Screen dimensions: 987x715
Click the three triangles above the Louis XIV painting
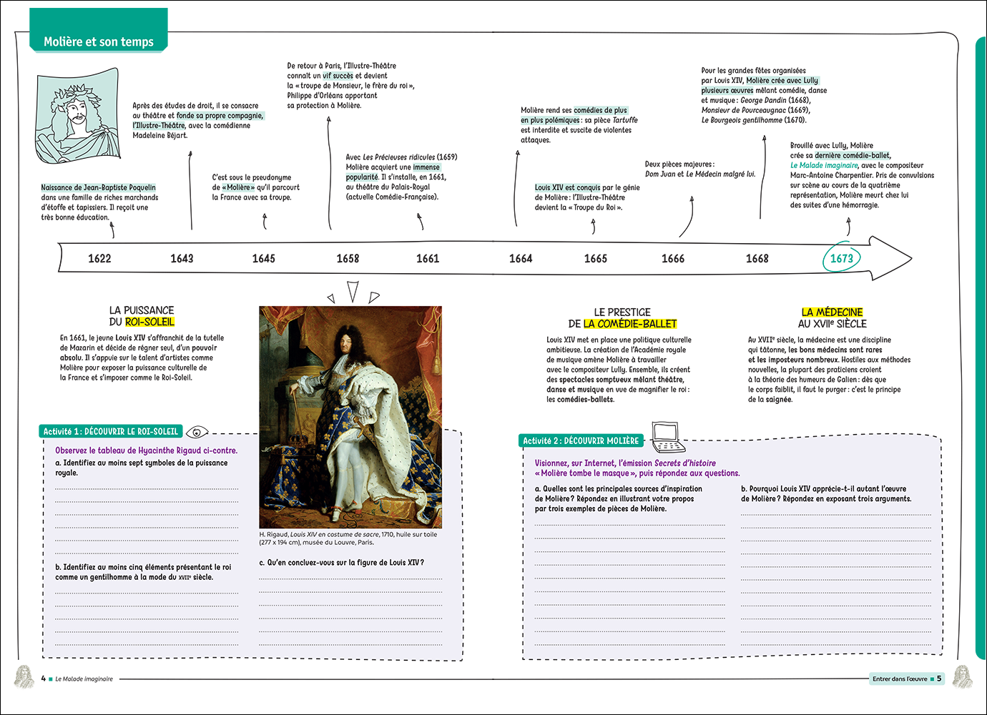pyautogui.click(x=353, y=293)
